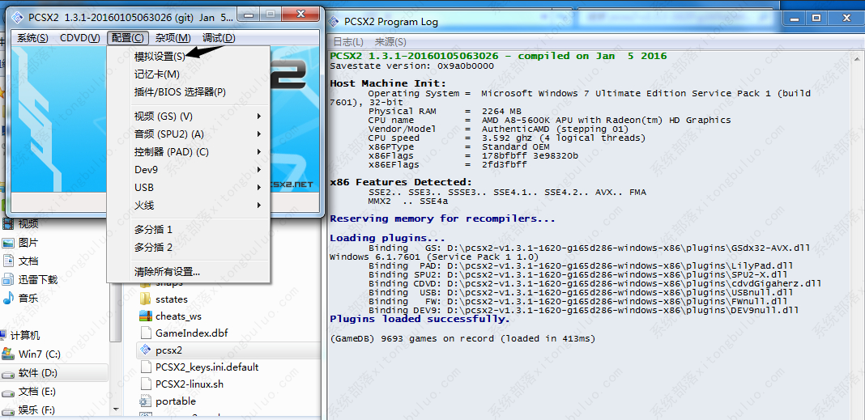Image resolution: width=865 pixels, height=420 pixels.
Task: Select 多分插 1 menu entry
Action: click(x=188, y=229)
